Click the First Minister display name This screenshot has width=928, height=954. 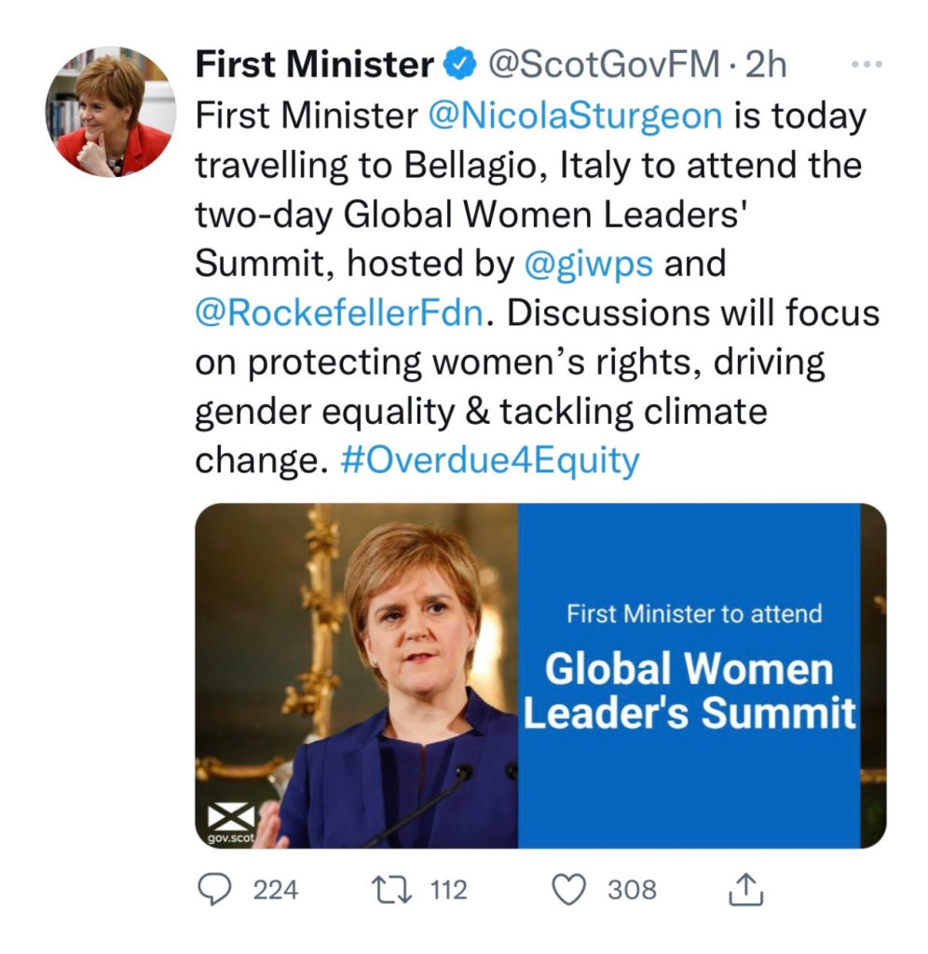pos(314,65)
